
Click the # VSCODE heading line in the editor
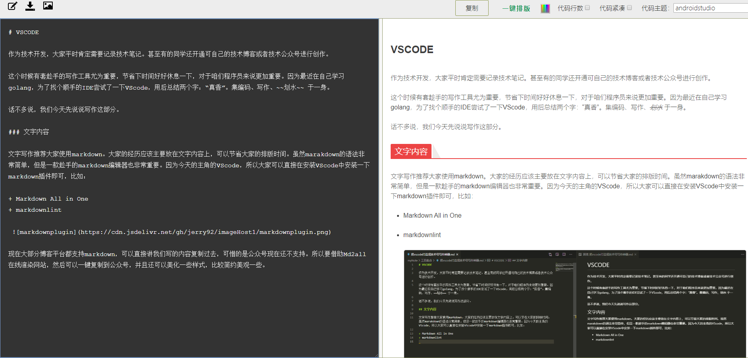pos(24,32)
